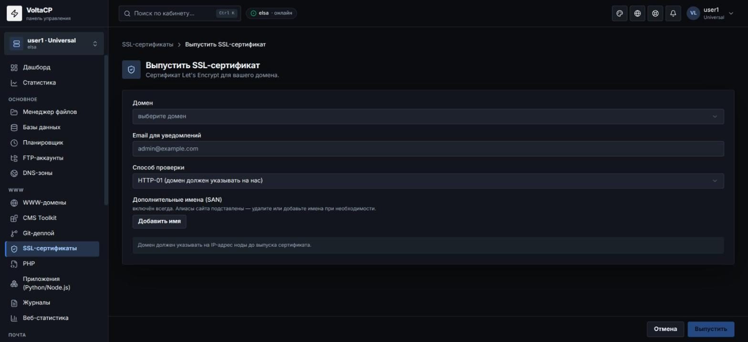Go to Менеджер файлов

point(52,112)
